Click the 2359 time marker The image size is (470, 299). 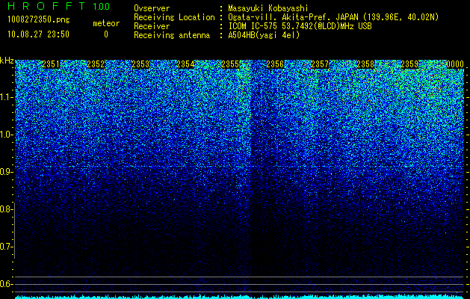[x=409, y=64]
